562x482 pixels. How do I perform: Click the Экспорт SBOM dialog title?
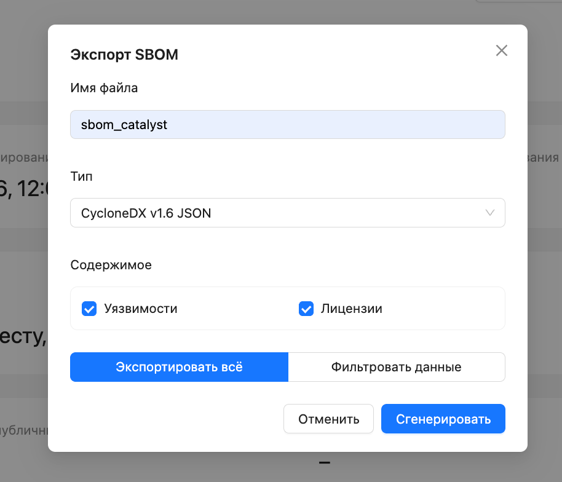(124, 55)
